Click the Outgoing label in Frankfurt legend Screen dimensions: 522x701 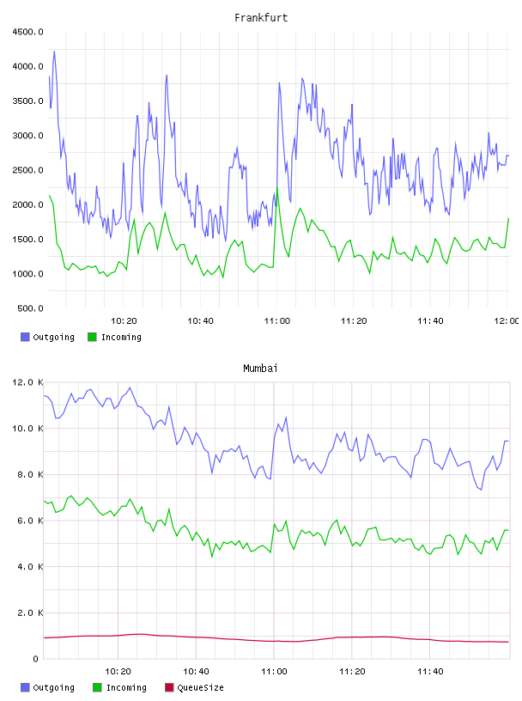point(53,338)
